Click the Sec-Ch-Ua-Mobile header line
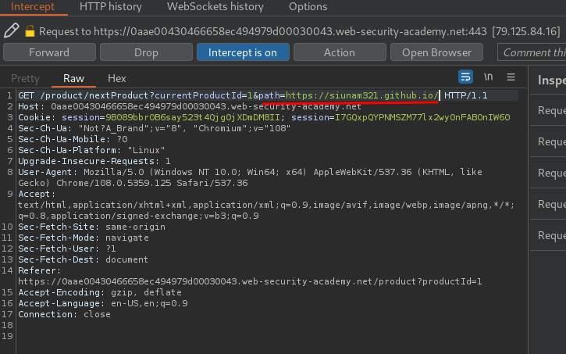 [x=73, y=139]
